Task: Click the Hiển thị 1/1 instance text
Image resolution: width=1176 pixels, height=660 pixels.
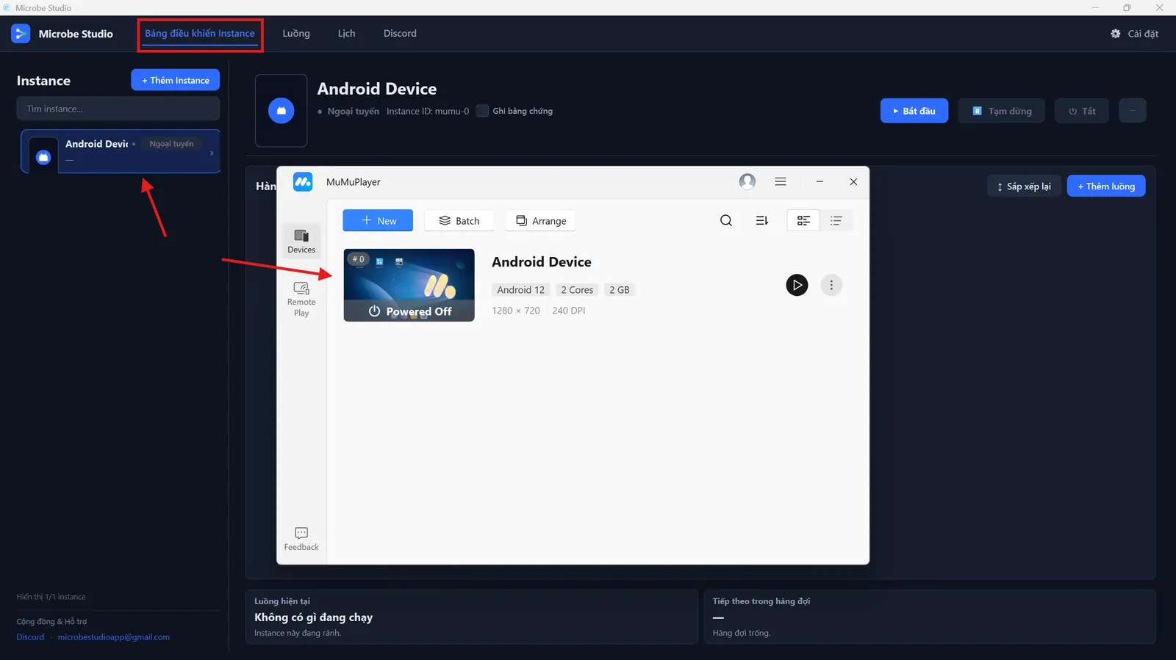Action: coord(51,597)
